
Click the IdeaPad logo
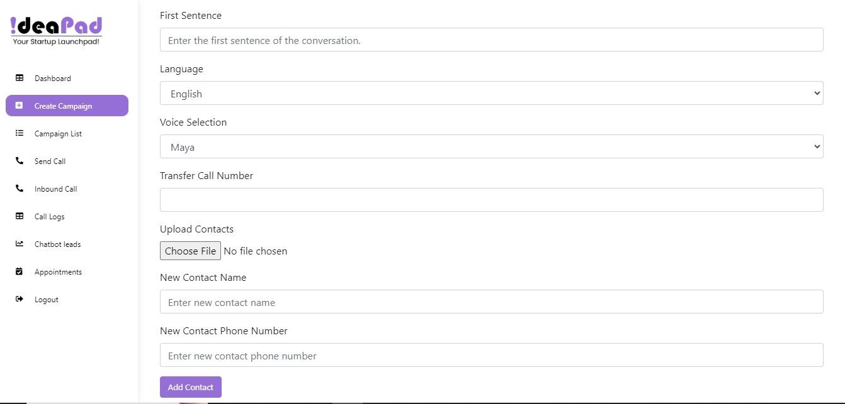(x=56, y=30)
